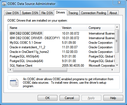Screen dimensions: 127x105
Task: Click the horizontal scroll right arrow
Action: pyautogui.click(x=112, y=70)
